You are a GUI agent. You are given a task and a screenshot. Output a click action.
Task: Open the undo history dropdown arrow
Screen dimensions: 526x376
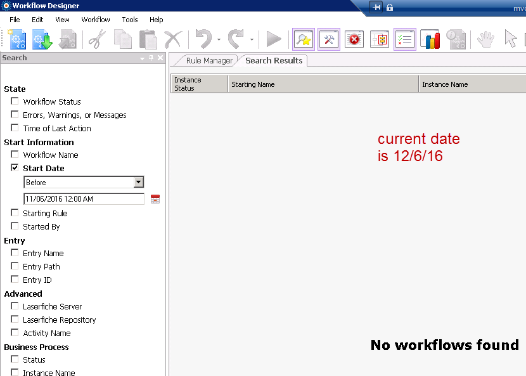219,40
